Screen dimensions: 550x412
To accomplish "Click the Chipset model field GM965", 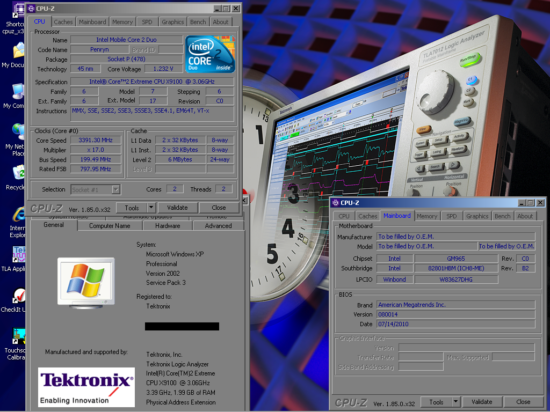I will coord(456,259).
